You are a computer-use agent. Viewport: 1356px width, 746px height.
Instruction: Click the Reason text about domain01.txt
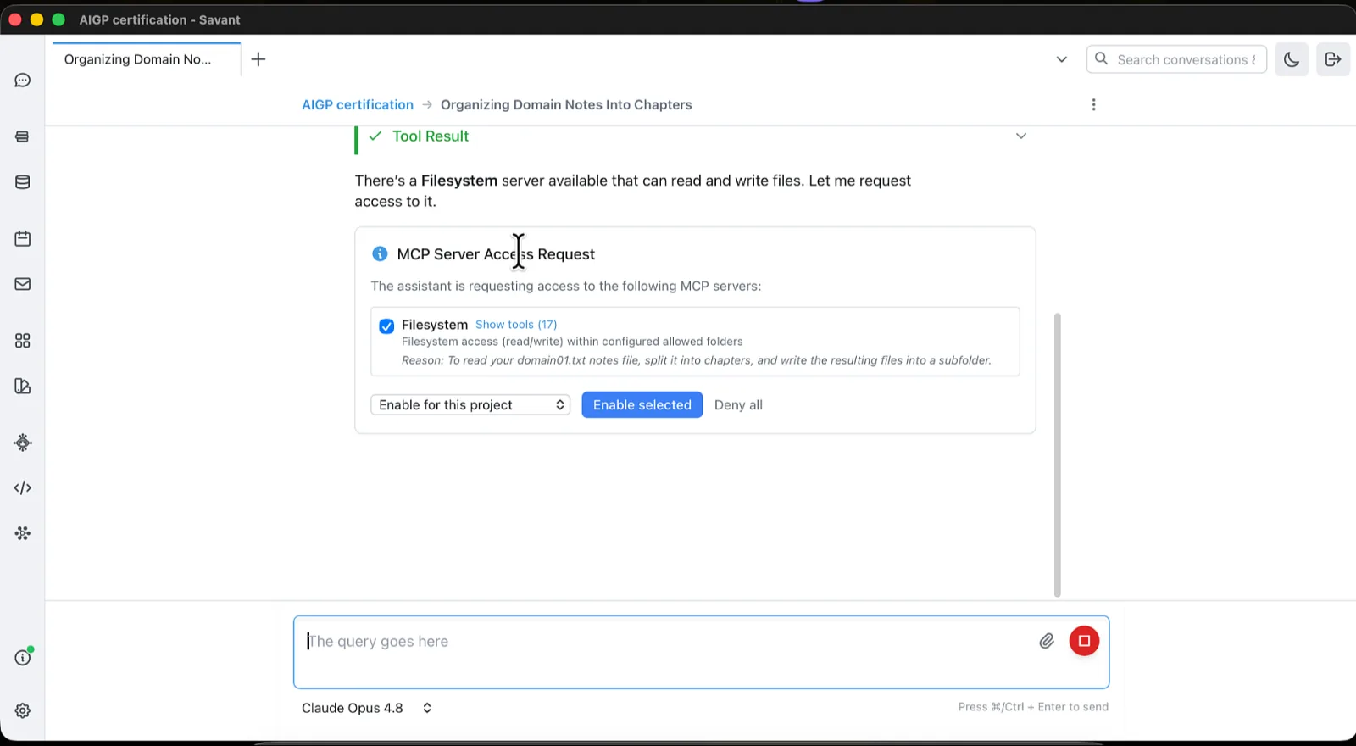pyautogui.click(x=696, y=360)
